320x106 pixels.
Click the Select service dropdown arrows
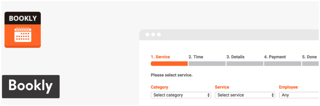tap(272, 95)
